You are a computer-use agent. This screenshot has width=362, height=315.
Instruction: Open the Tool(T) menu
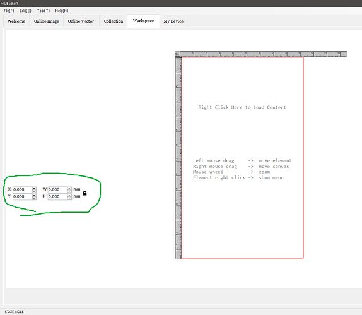point(43,11)
